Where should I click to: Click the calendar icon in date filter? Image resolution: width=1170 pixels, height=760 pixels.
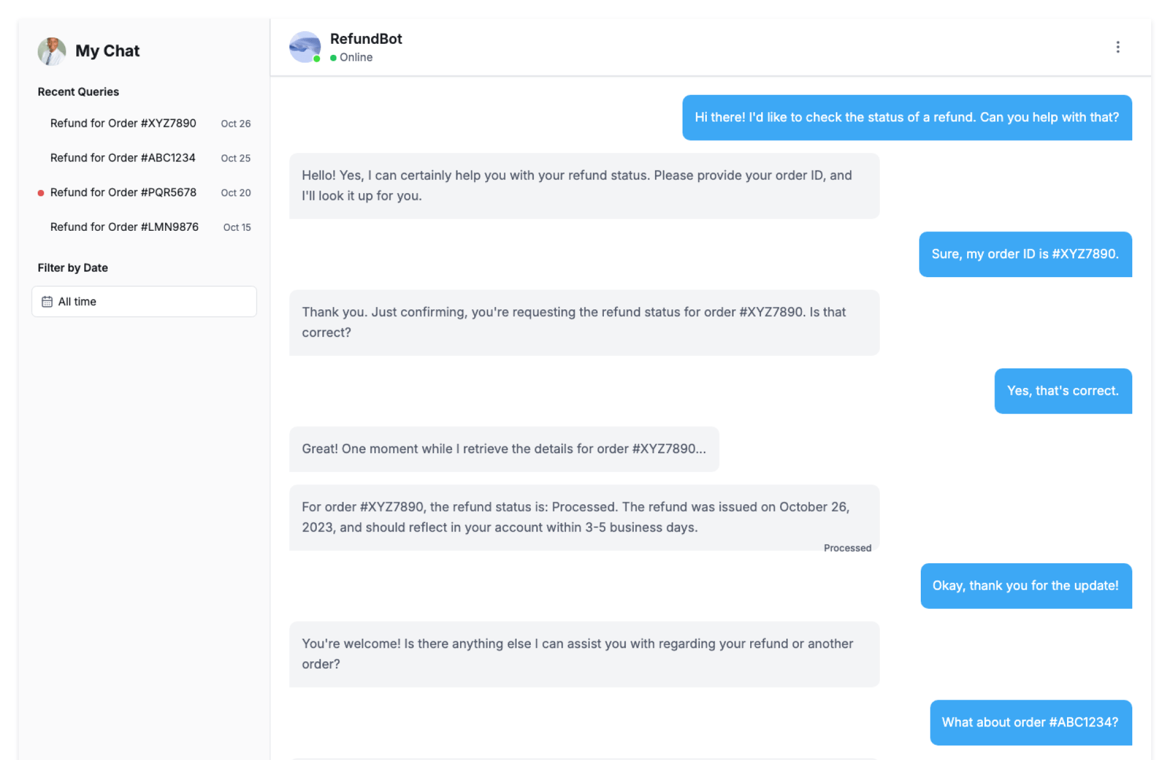[x=47, y=302]
